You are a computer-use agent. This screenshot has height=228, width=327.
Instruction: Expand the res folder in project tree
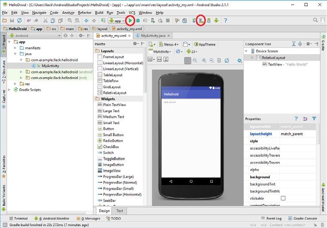15,84
